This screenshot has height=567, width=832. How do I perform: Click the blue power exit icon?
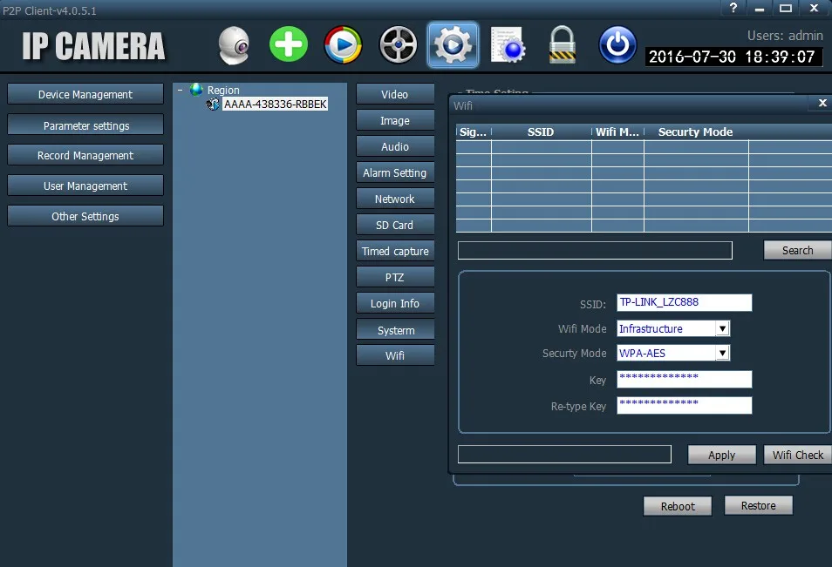(617, 45)
